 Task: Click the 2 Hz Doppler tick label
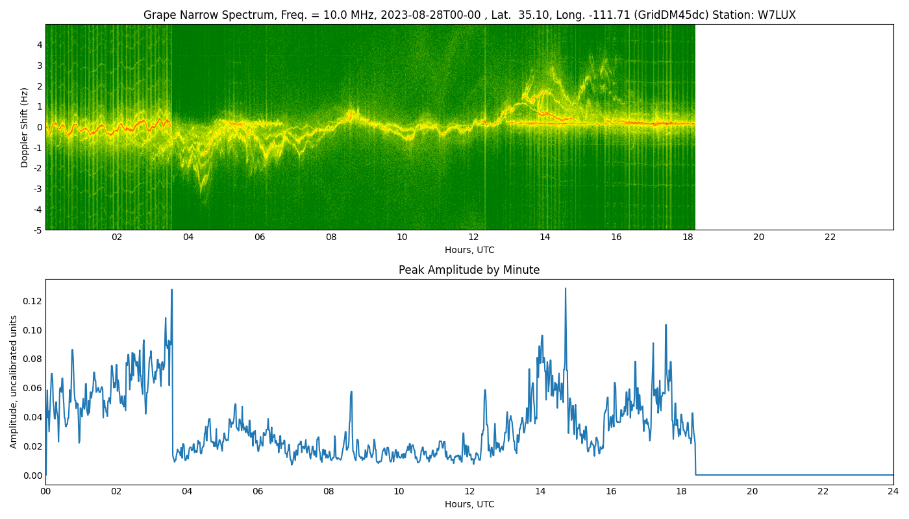(40, 86)
